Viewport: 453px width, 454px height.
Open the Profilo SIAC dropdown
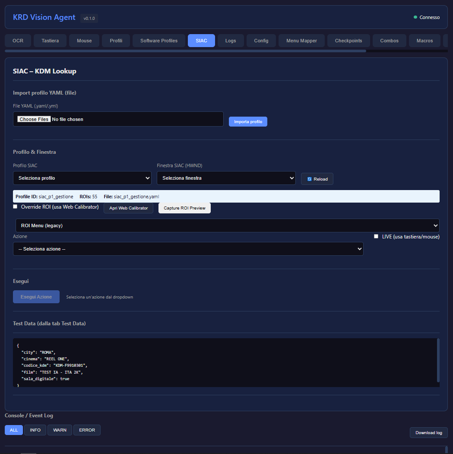pos(82,178)
